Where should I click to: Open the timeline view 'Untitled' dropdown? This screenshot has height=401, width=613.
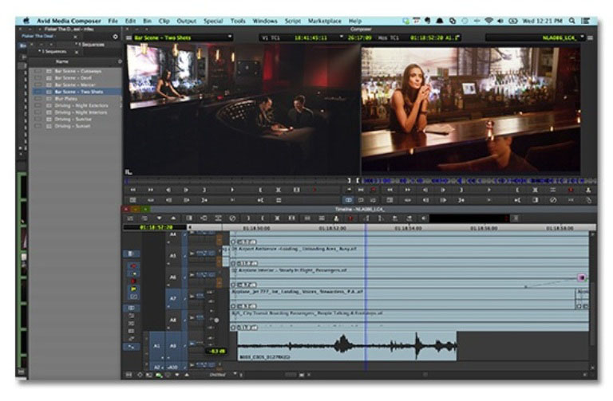click(x=219, y=373)
